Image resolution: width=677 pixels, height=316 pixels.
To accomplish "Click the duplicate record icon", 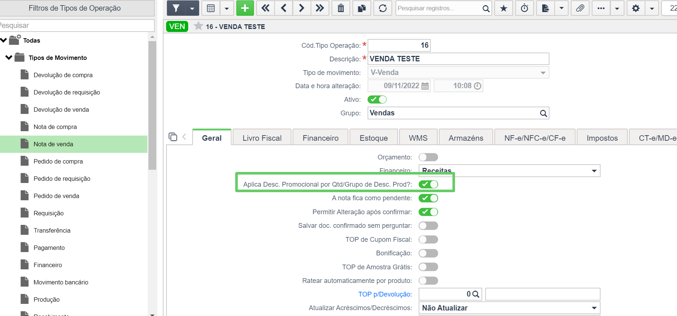I will click(362, 8).
